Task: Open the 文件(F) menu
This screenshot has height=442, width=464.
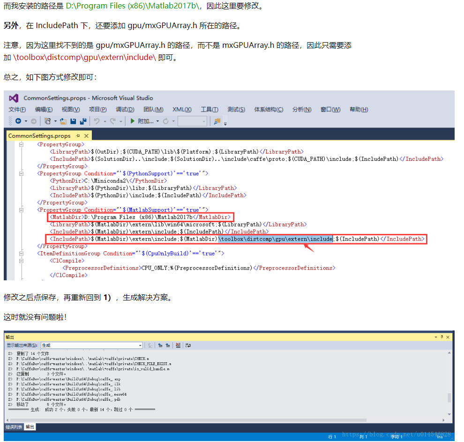Action: point(17,109)
